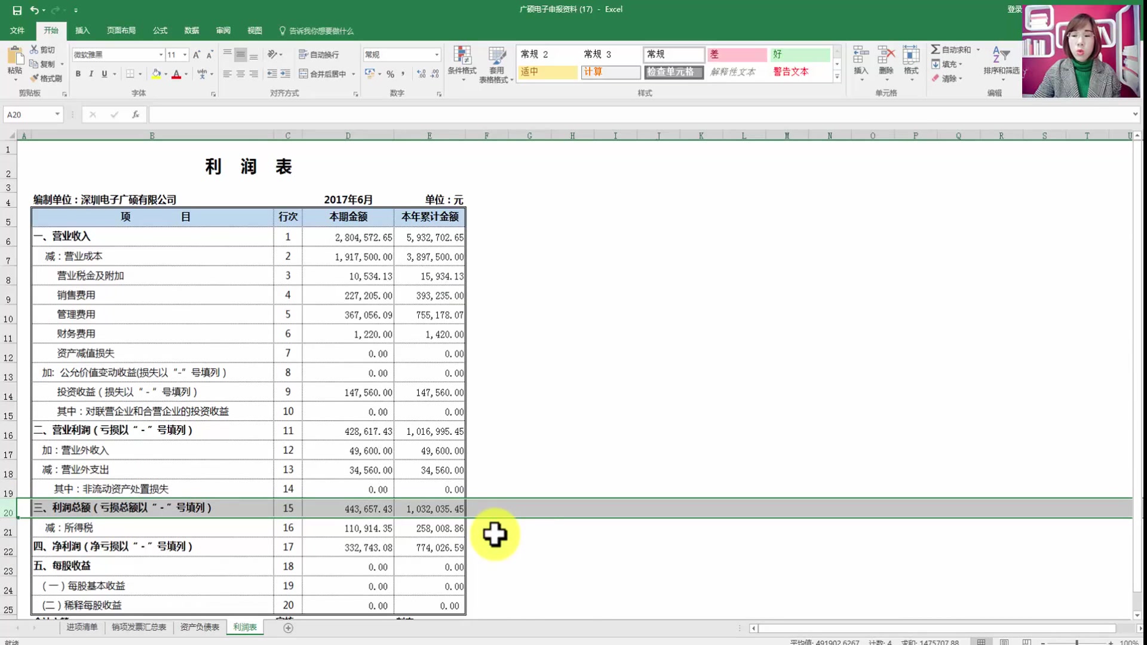Open the number format dropdown
Screen dimensions: 1147x645
438,54
